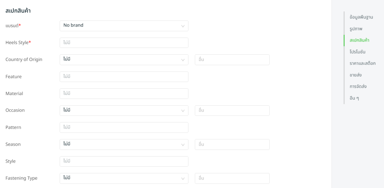Select โปรโมชัน in the side navigation
The height and width of the screenshot is (188, 384).
tap(357, 52)
